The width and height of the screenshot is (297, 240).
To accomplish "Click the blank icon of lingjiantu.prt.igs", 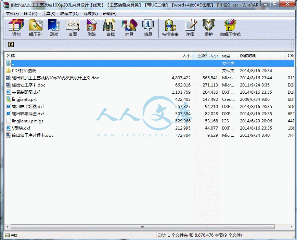I will tap(8, 121).
